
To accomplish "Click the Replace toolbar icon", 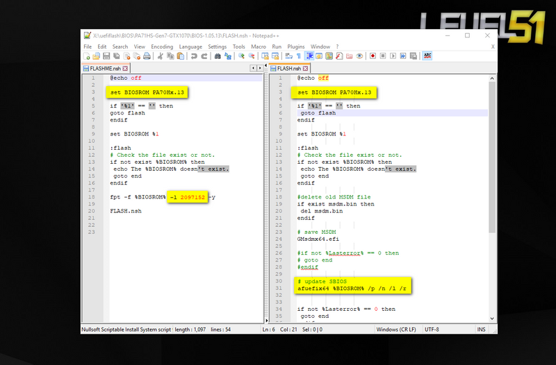I will [228, 56].
